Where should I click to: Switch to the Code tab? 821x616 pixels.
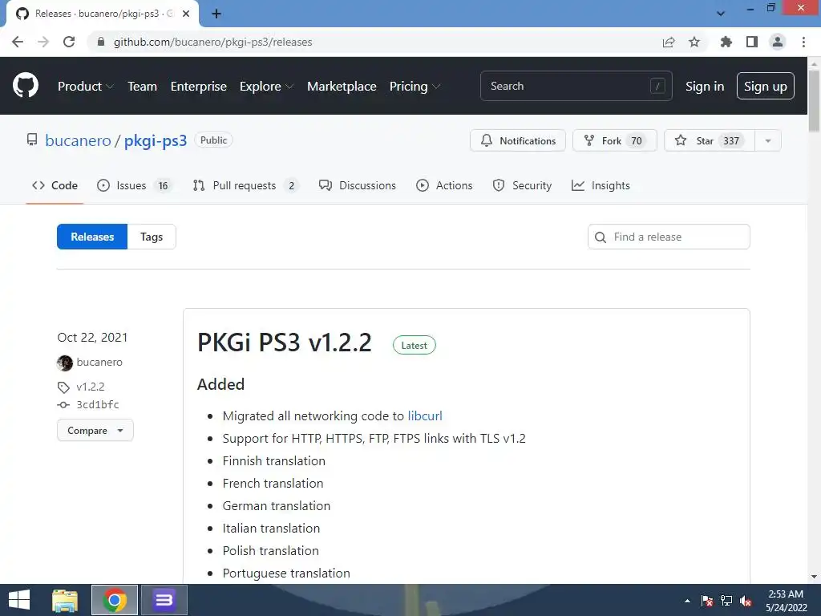pyautogui.click(x=55, y=185)
